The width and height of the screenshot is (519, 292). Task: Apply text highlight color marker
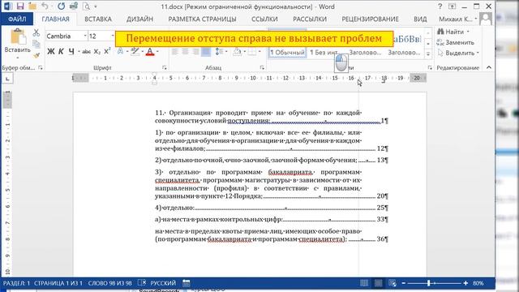pyautogui.click(x=135, y=51)
